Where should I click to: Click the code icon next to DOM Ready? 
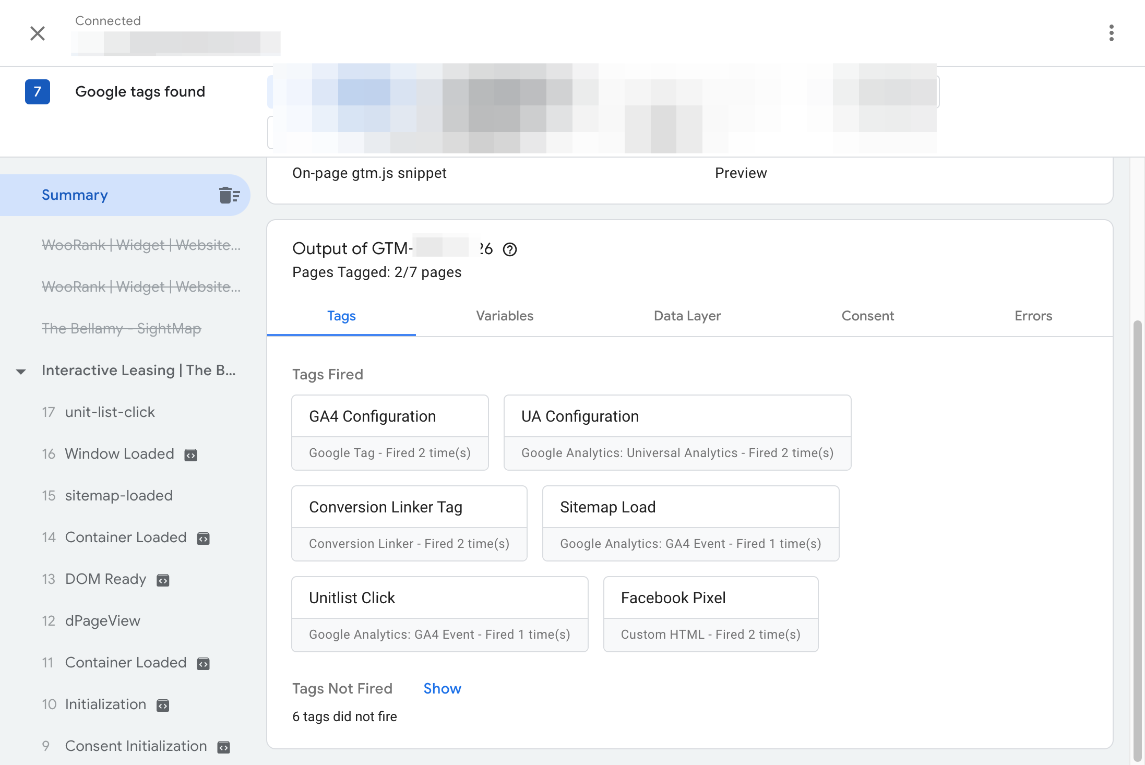pyautogui.click(x=163, y=580)
